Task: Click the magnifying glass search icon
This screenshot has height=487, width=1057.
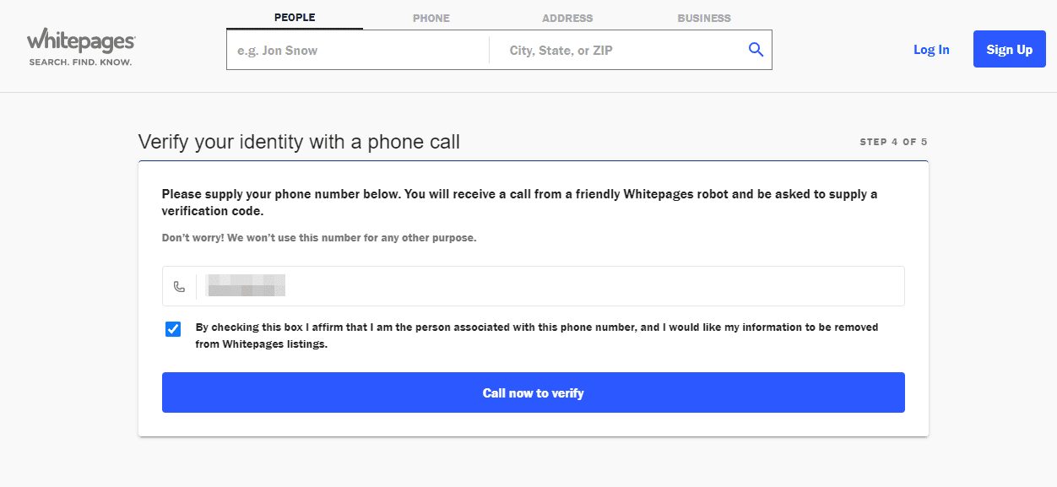Action: click(756, 50)
